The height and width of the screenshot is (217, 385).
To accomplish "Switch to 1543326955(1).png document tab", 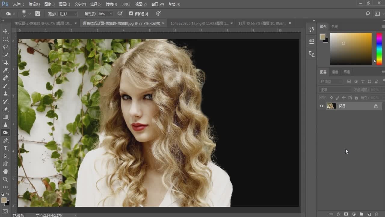I will pyautogui.click(x=199, y=23).
